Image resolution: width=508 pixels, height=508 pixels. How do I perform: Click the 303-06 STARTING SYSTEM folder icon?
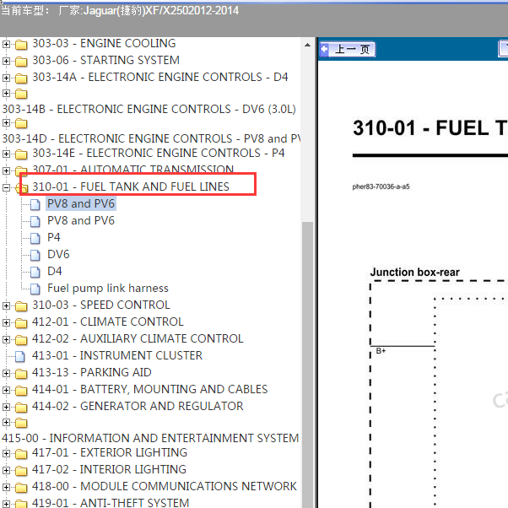21,62
